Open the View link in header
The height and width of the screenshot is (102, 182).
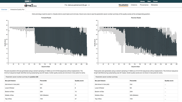tap(149, 1)
